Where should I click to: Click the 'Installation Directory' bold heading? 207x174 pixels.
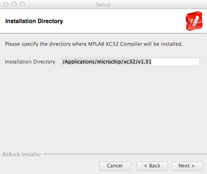[34, 21]
